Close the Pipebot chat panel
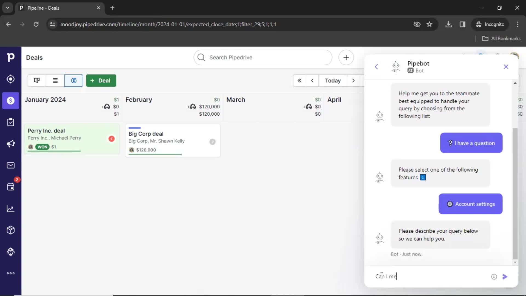The image size is (526, 296). click(x=506, y=67)
